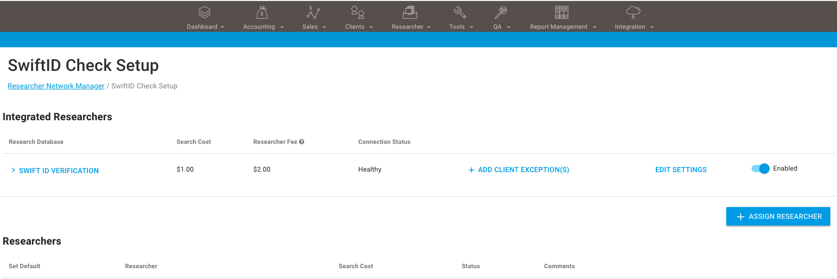Click the Tools wrench icon

(460, 12)
